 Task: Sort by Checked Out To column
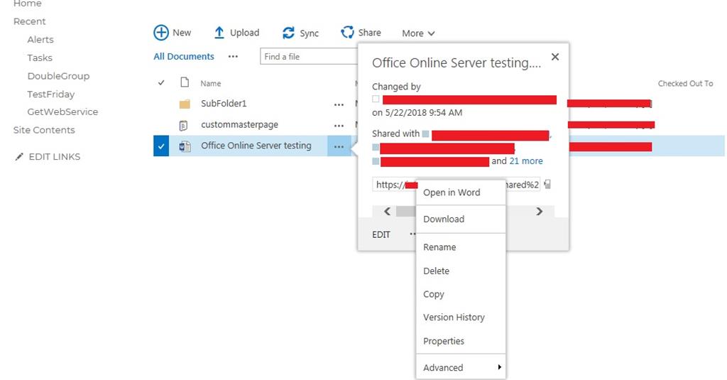point(685,84)
